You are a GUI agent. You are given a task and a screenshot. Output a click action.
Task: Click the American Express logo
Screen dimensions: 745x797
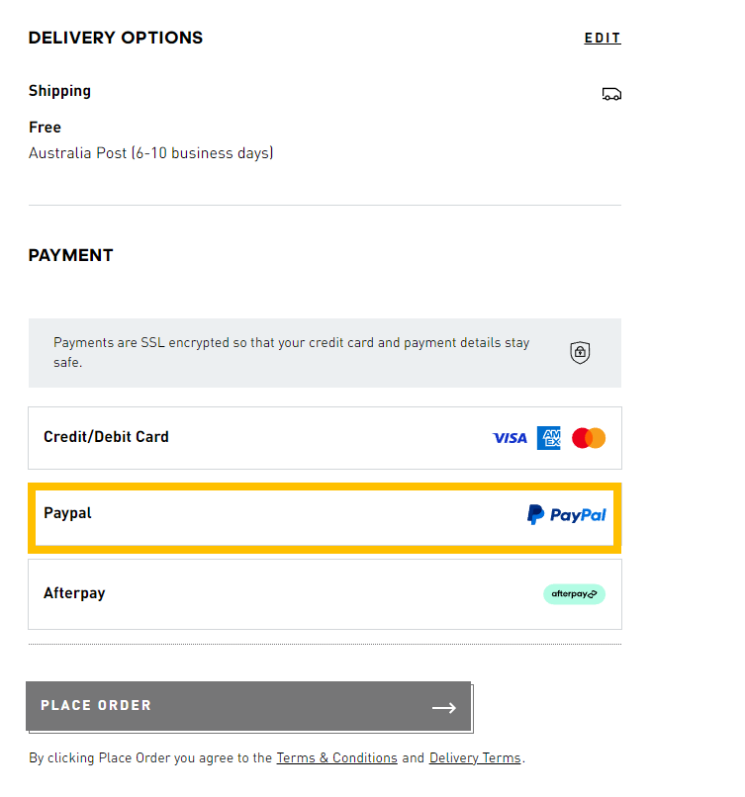(549, 438)
